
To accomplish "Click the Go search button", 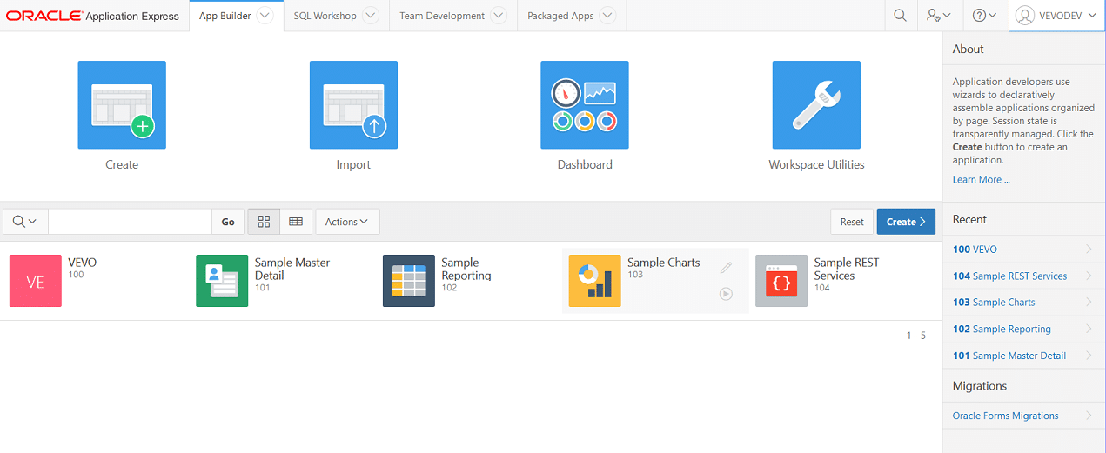I will 228,222.
